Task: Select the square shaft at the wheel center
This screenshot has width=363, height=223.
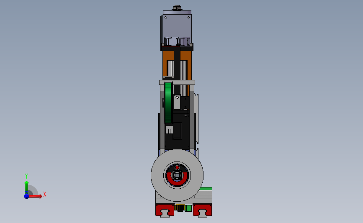Action: 177,175
